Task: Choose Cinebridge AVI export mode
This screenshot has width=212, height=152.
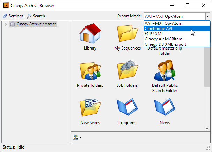Action: pyautogui.click(x=177, y=29)
